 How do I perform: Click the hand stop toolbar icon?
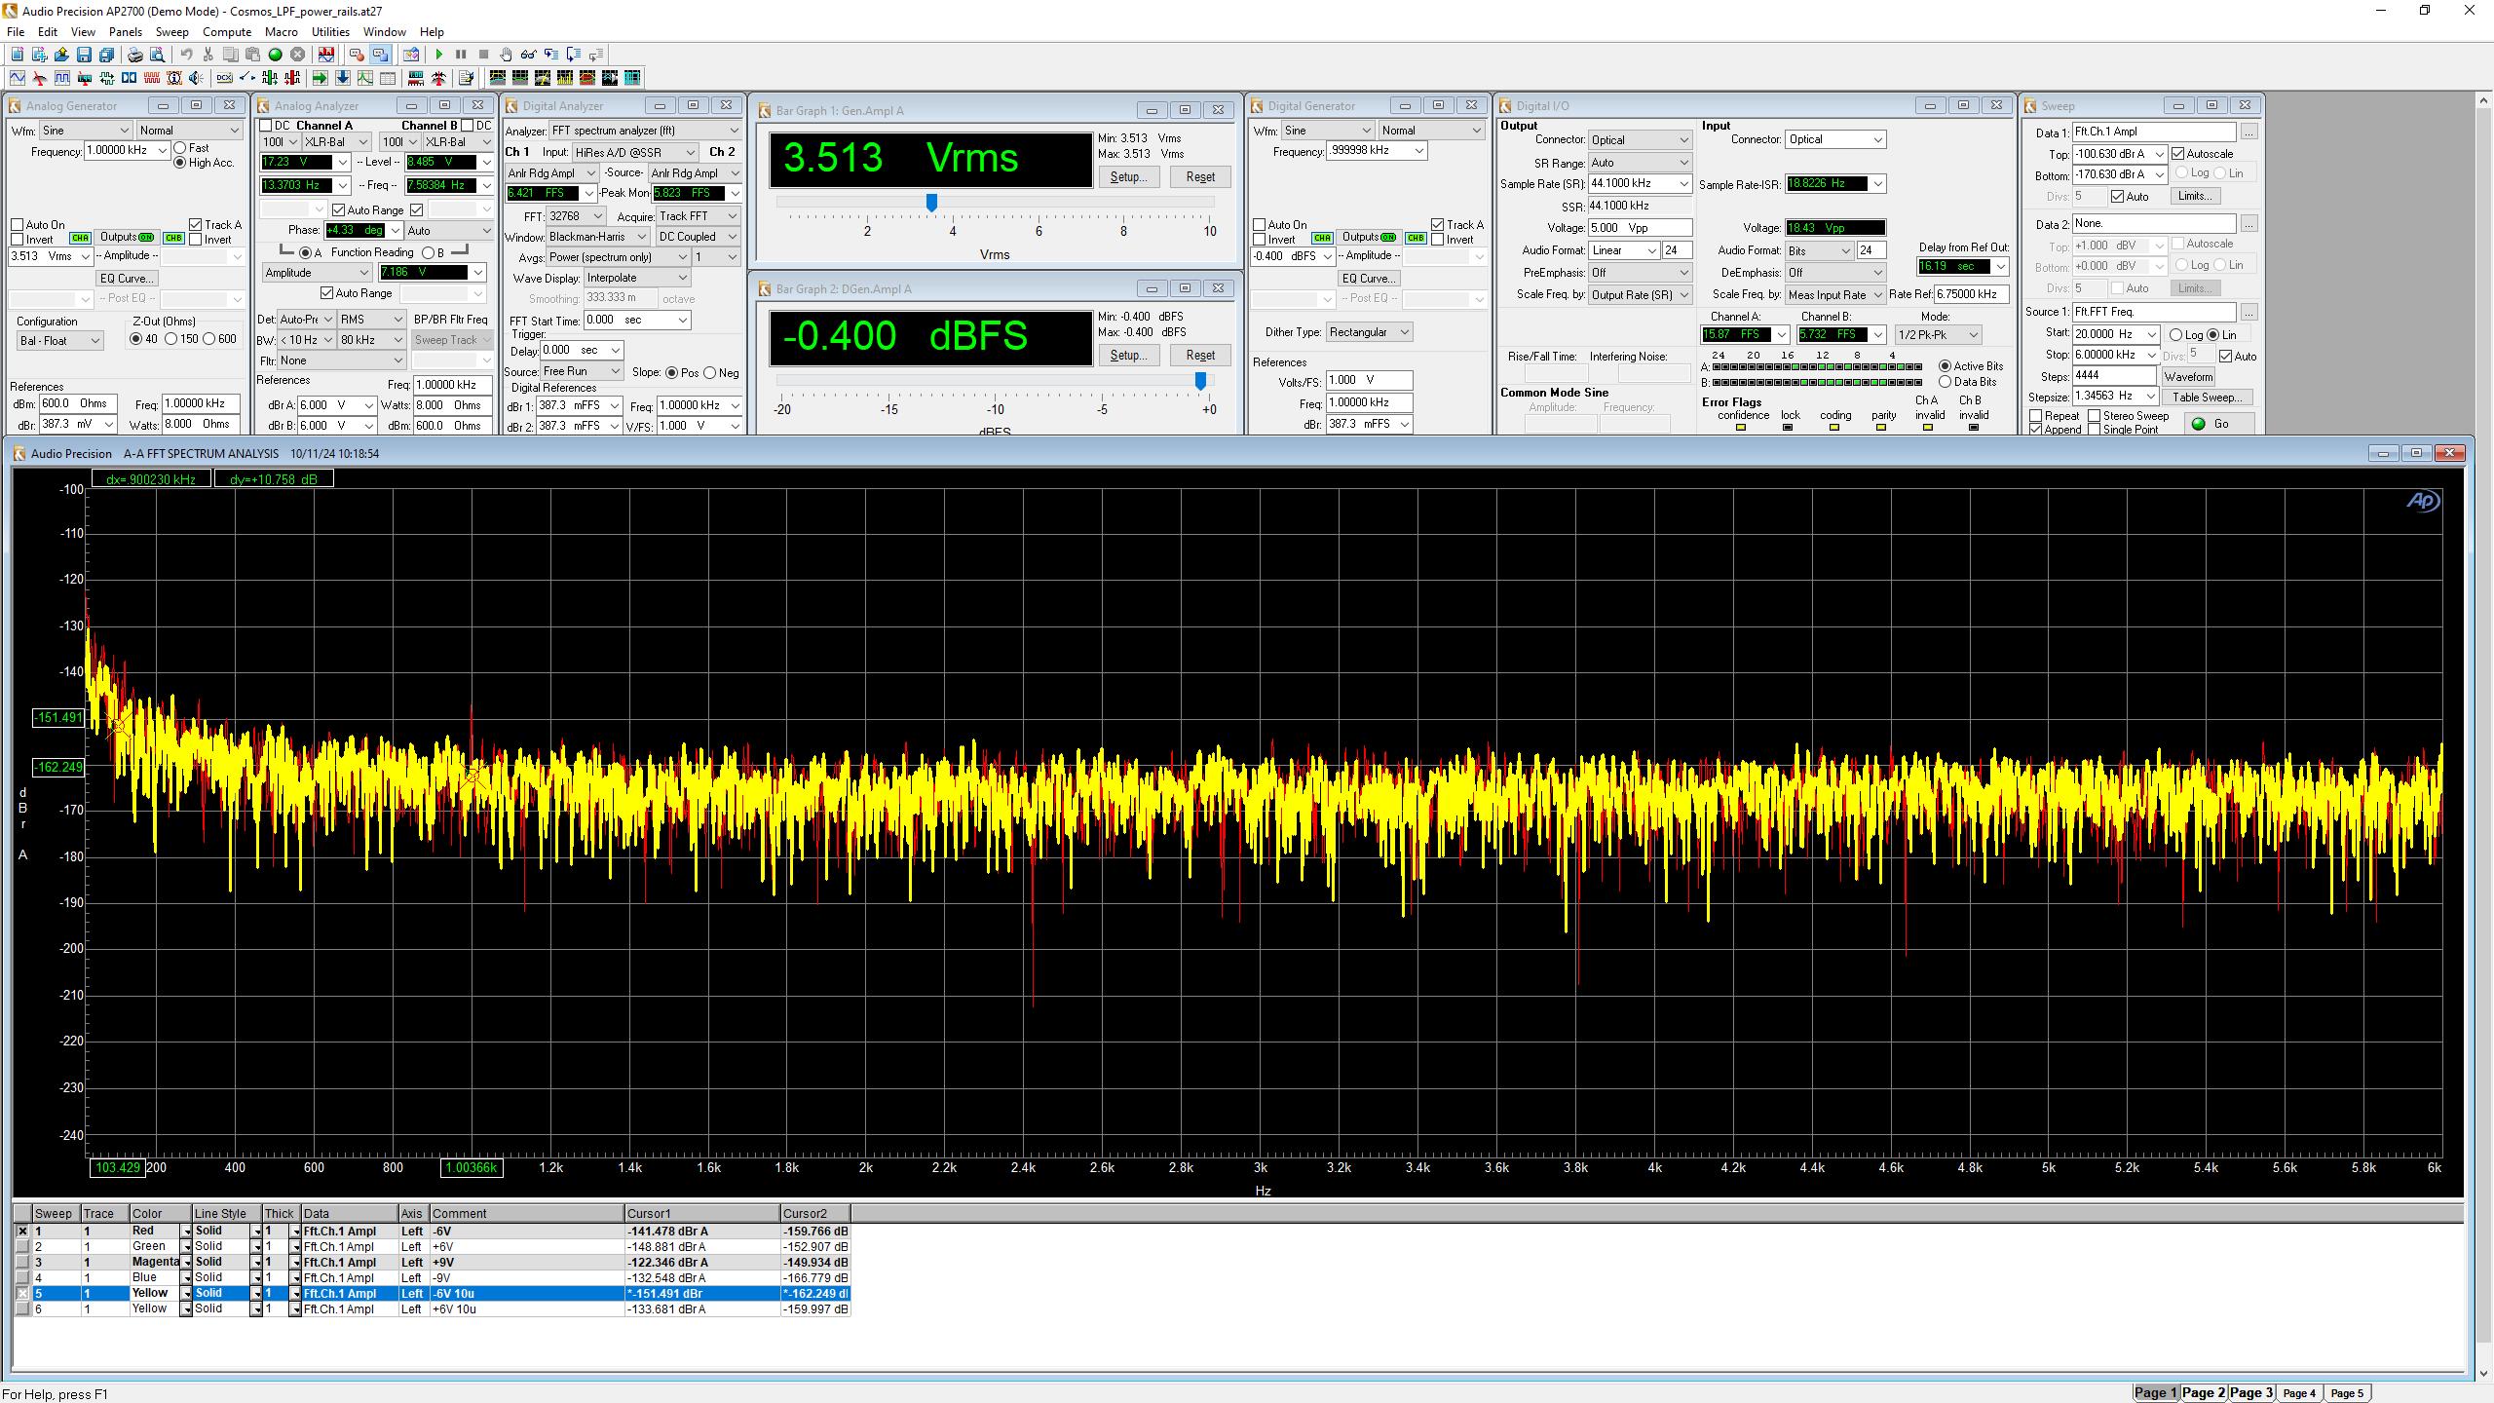506,55
